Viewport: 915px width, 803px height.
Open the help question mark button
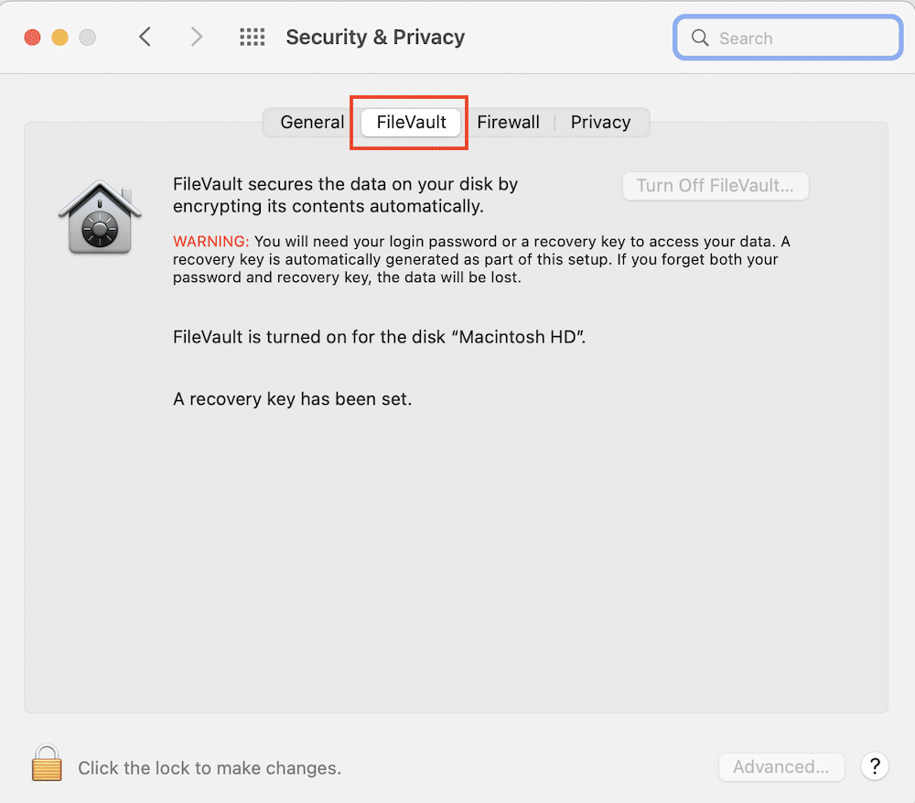874,766
